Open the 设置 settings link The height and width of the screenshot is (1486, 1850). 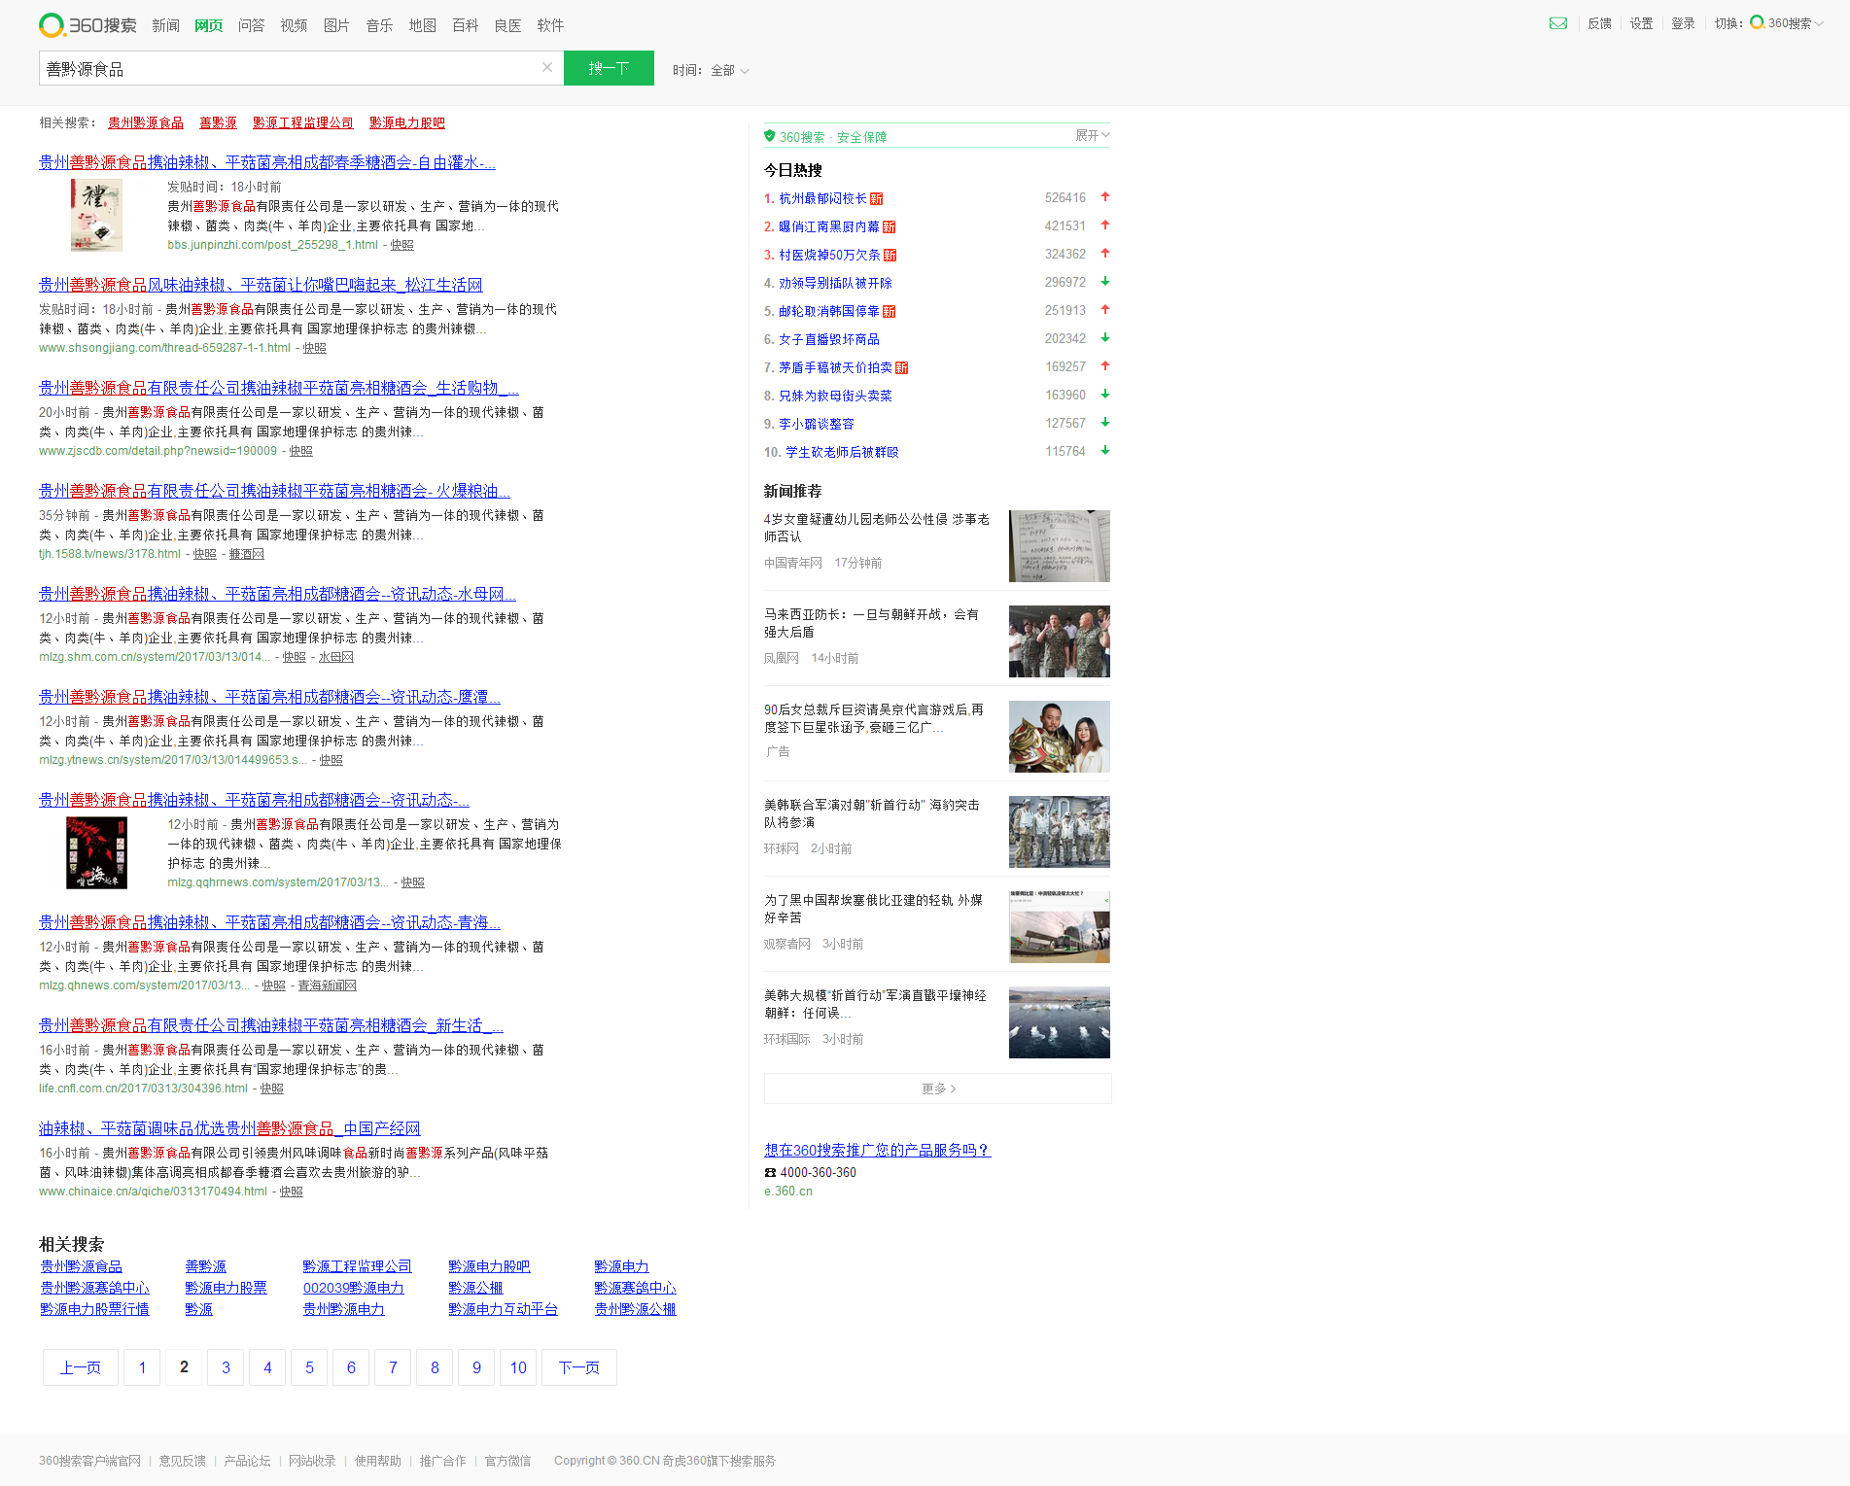[1641, 23]
